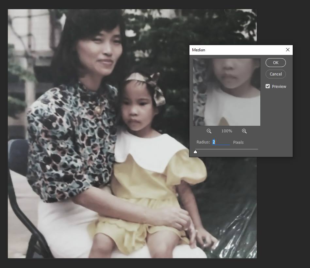The height and width of the screenshot is (268, 310).
Task: Click the 100% zoom level label
Action: (x=226, y=131)
